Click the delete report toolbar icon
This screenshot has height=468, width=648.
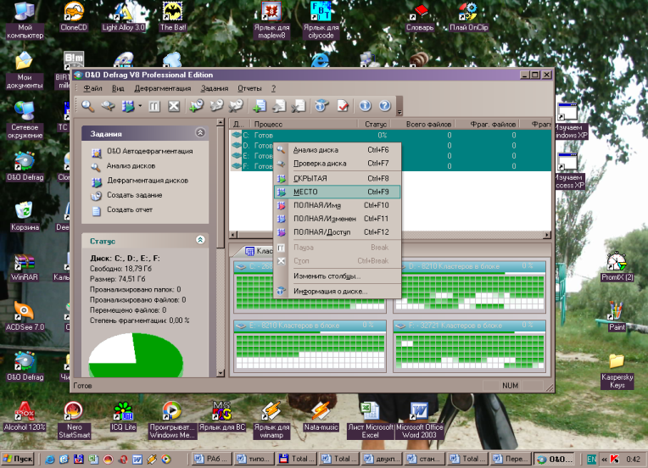coord(299,106)
